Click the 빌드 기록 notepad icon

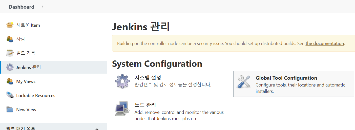(x=10, y=53)
